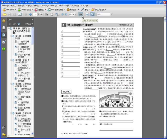167x139 pixels.
Task: Open the ヘルプ(H) menu
Action: tap(84, 6)
